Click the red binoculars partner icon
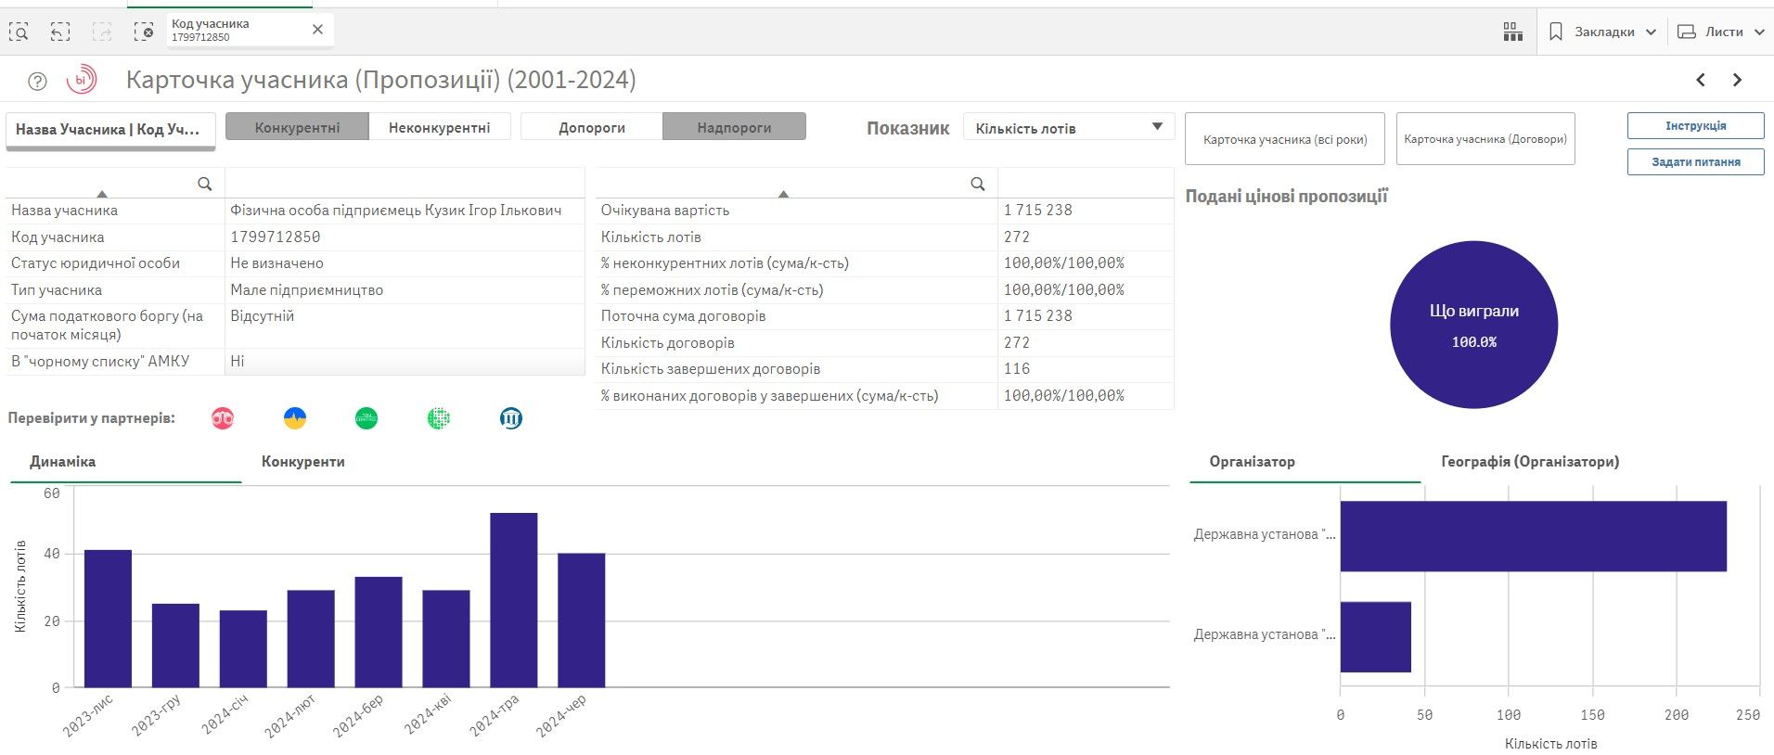Image resolution: width=1774 pixels, height=755 pixels. [x=223, y=418]
